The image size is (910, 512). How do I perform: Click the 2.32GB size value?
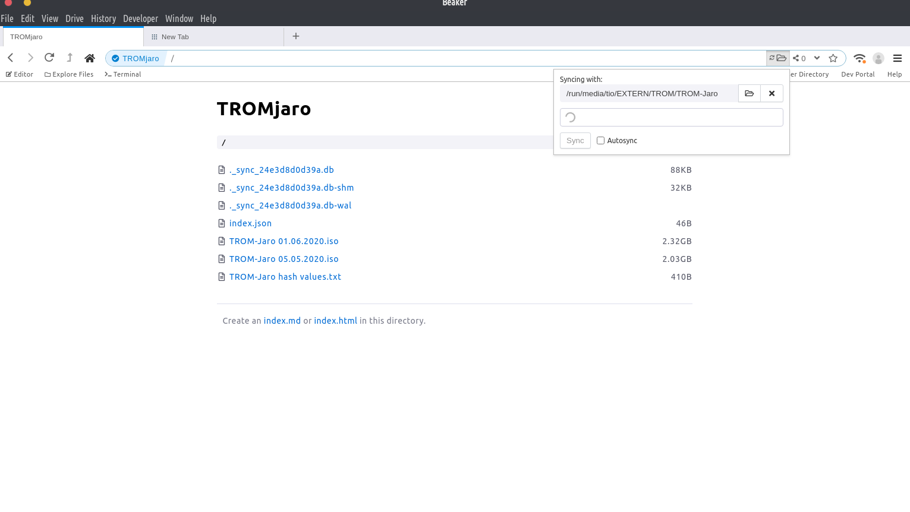[x=677, y=241]
